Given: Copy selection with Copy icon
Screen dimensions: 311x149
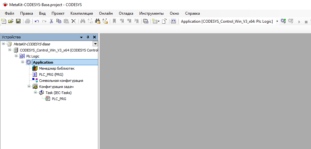Looking at the screenshot, I should [59, 21].
